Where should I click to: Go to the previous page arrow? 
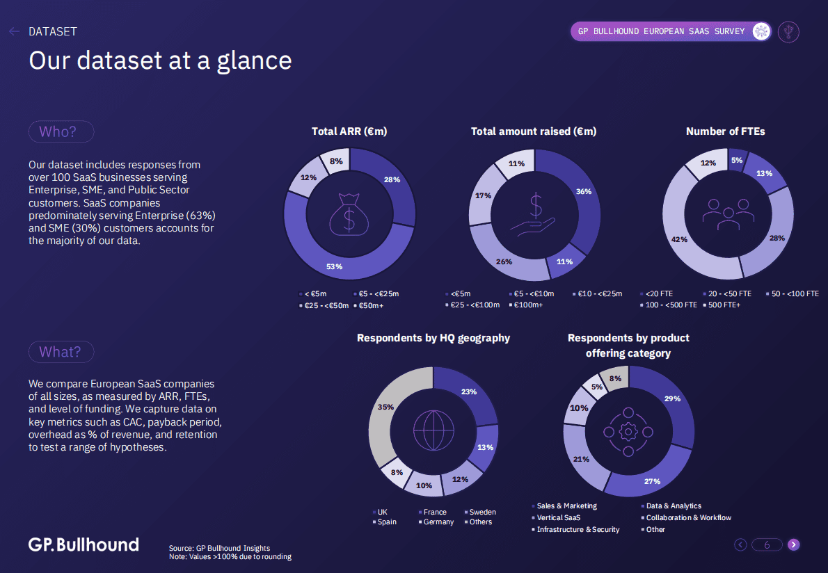pyautogui.click(x=740, y=544)
